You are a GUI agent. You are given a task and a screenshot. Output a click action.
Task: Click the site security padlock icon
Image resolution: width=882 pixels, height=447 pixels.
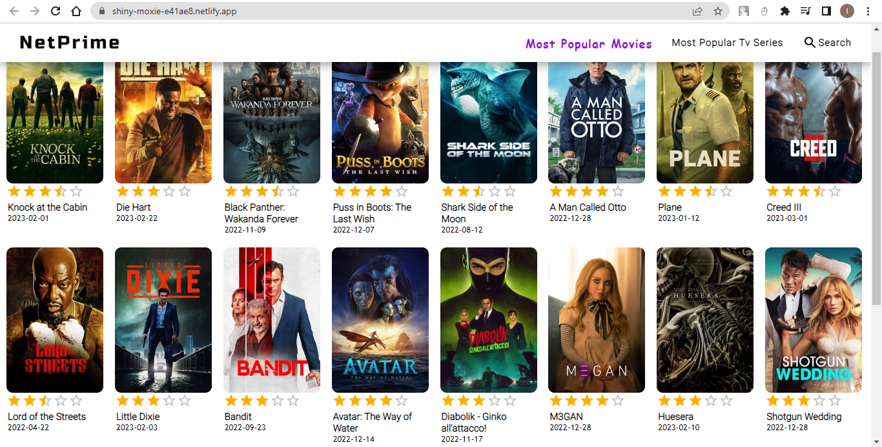coord(102,11)
